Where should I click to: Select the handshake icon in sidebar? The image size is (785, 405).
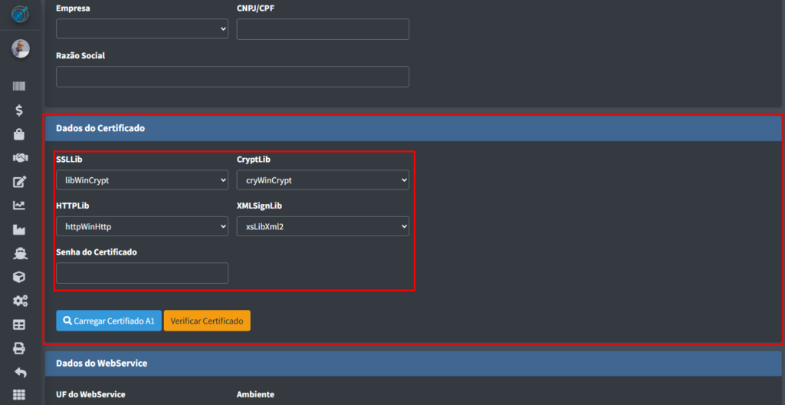tap(20, 158)
